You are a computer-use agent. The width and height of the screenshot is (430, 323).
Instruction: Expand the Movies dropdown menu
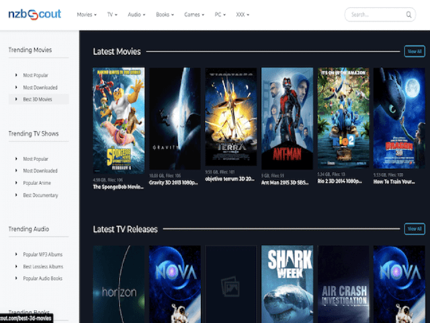click(87, 15)
